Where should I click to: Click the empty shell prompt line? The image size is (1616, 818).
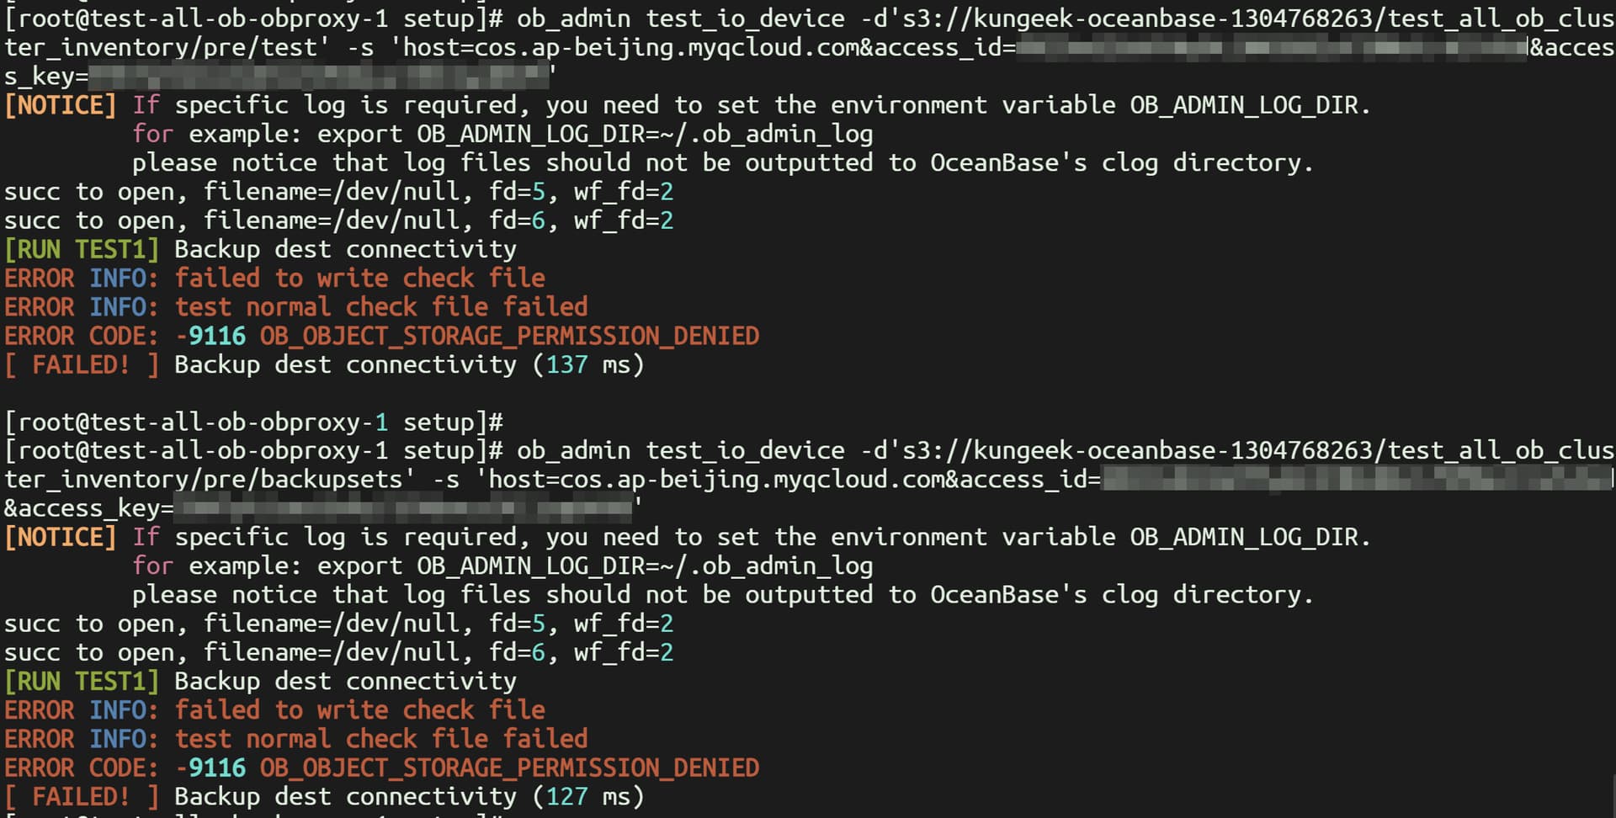(x=252, y=422)
